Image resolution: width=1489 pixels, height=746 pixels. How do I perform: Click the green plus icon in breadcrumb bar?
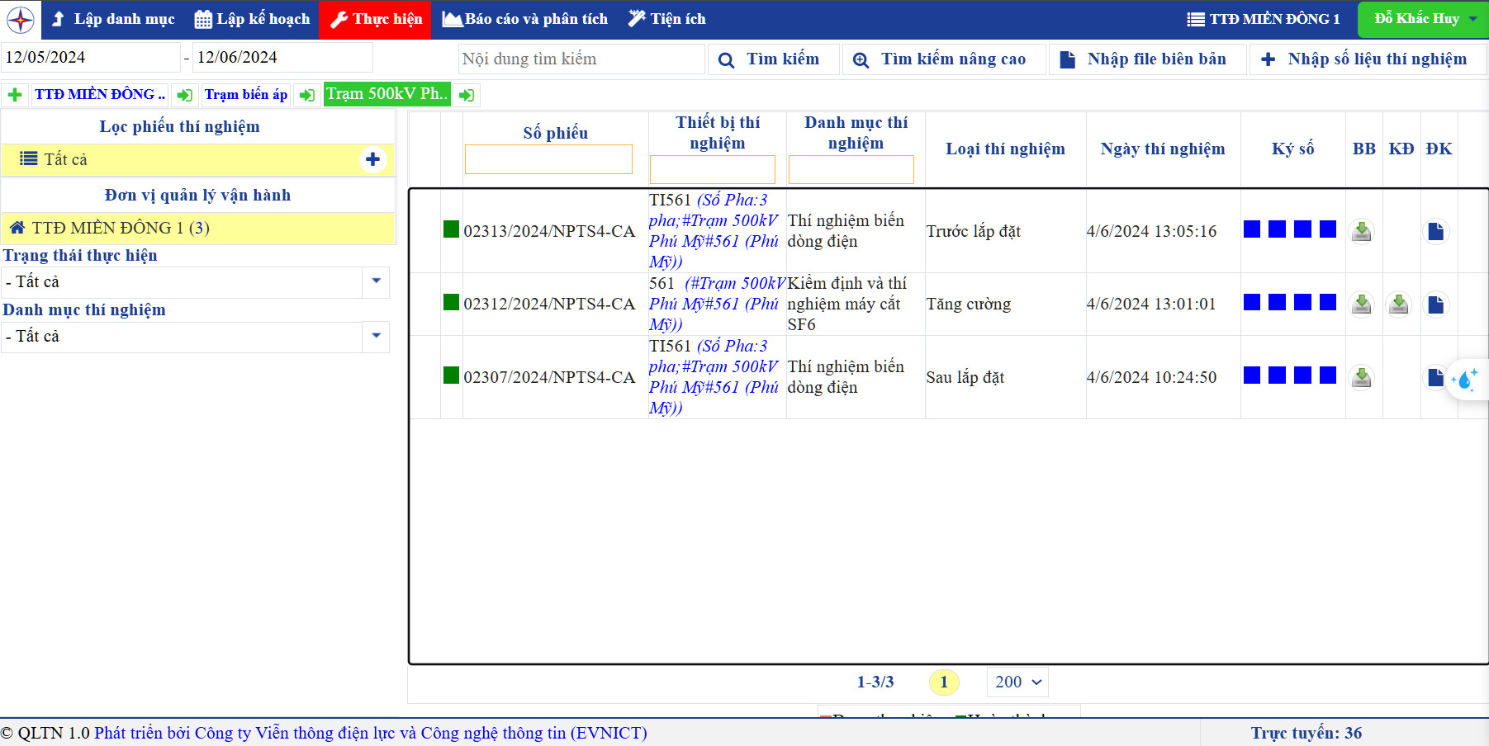pyautogui.click(x=15, y=95)
